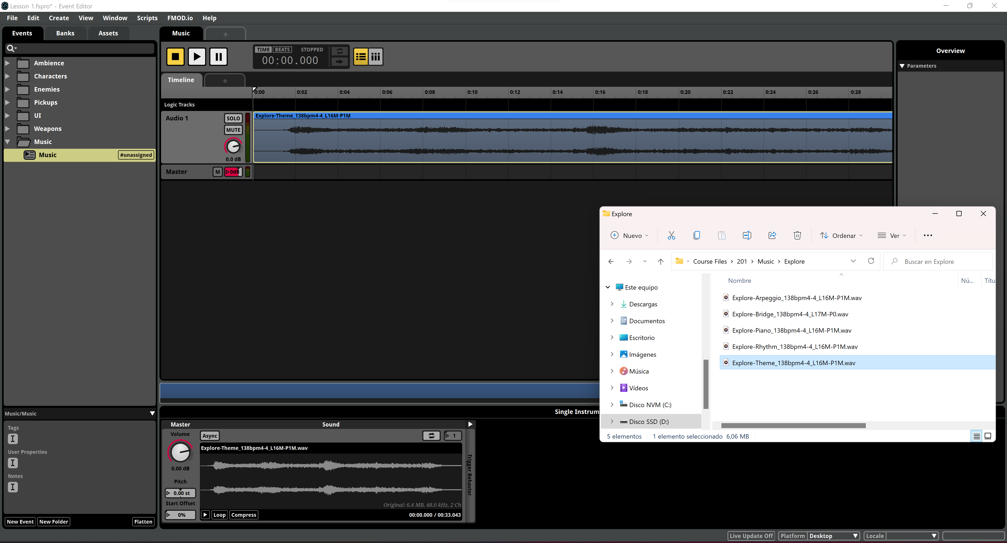Click the New Folder button
1007x543 pixels.
(x=54, y=521)
